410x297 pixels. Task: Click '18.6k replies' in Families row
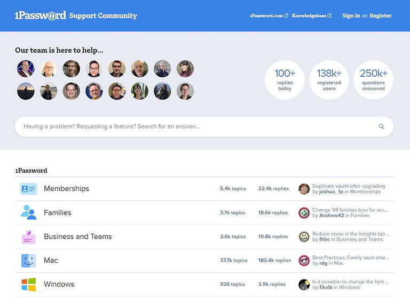(273, 213)
